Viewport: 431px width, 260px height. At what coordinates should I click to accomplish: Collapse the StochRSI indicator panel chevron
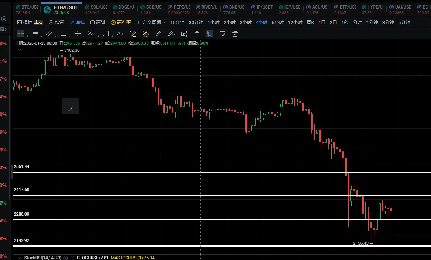[20, 258]
